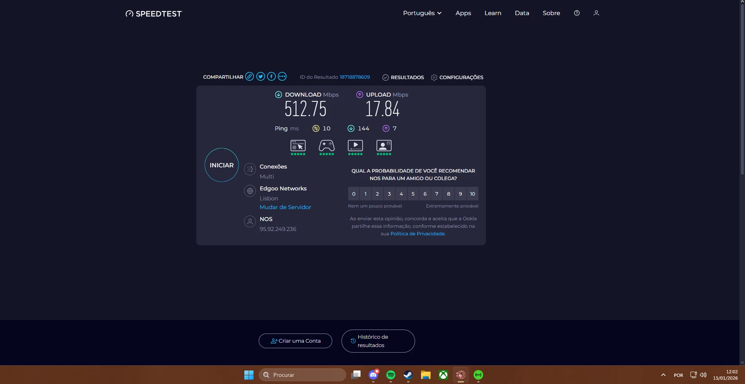Open CONFIGURAÇÕES settings
745x384 pixels.
click(457, 78)
